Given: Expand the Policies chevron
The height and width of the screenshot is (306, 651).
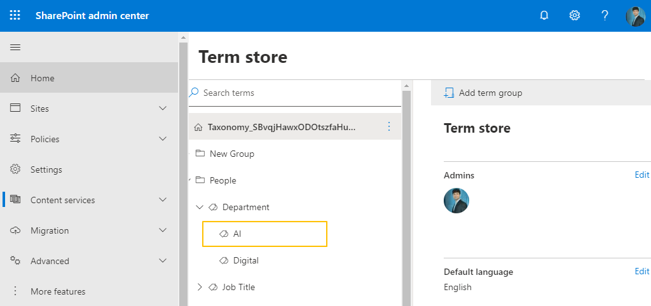Looking at the screenshot, I should click(163, 139).
